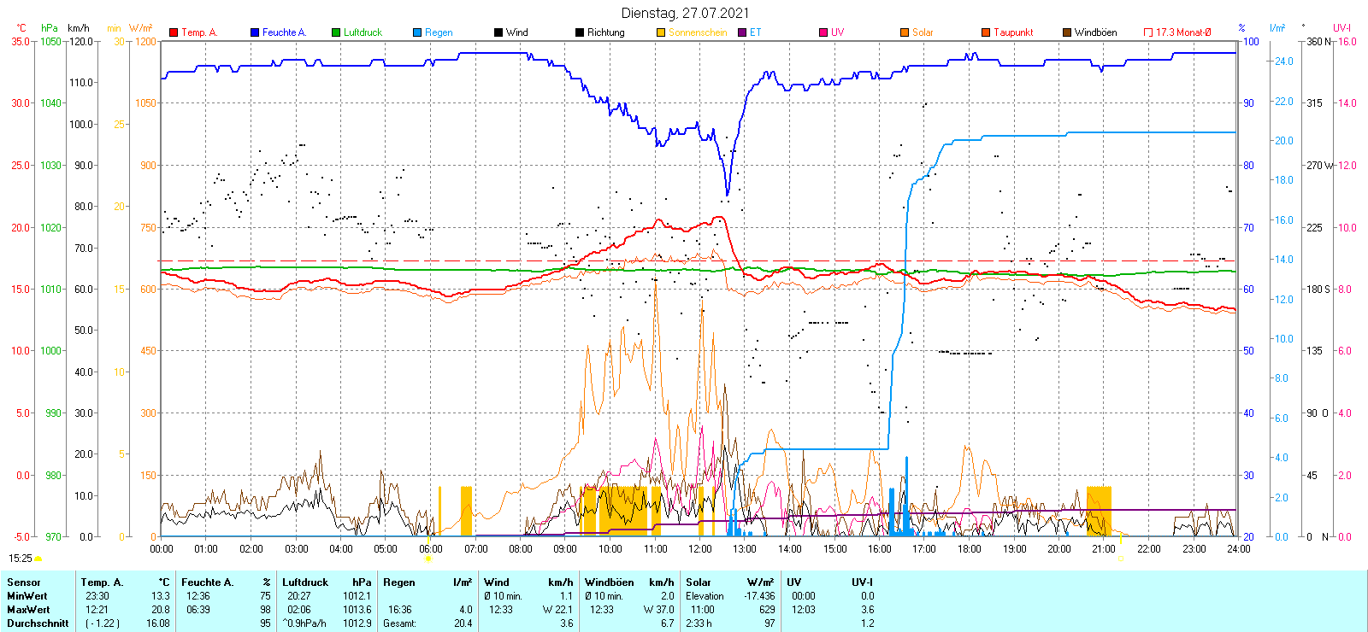Click the average temperature value 16.08
The image size is (1368, 632).
click(x=158, y=623)
